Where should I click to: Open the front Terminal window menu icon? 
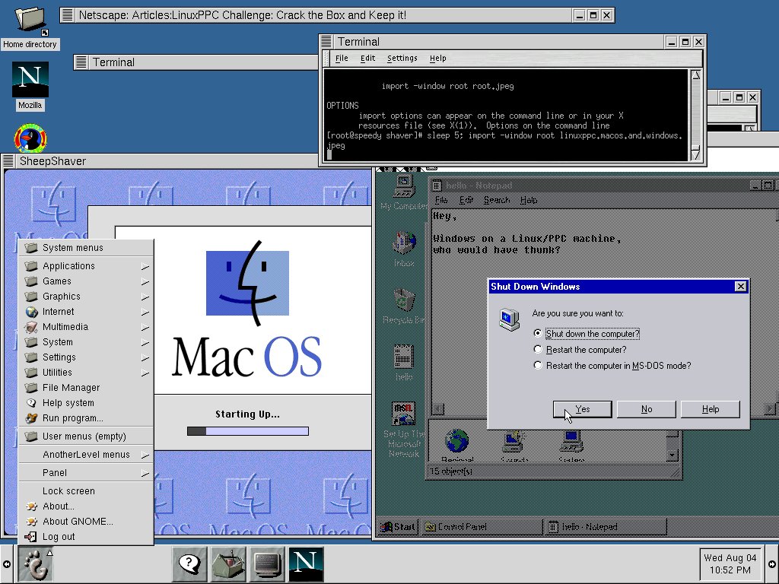click(326, 42)
